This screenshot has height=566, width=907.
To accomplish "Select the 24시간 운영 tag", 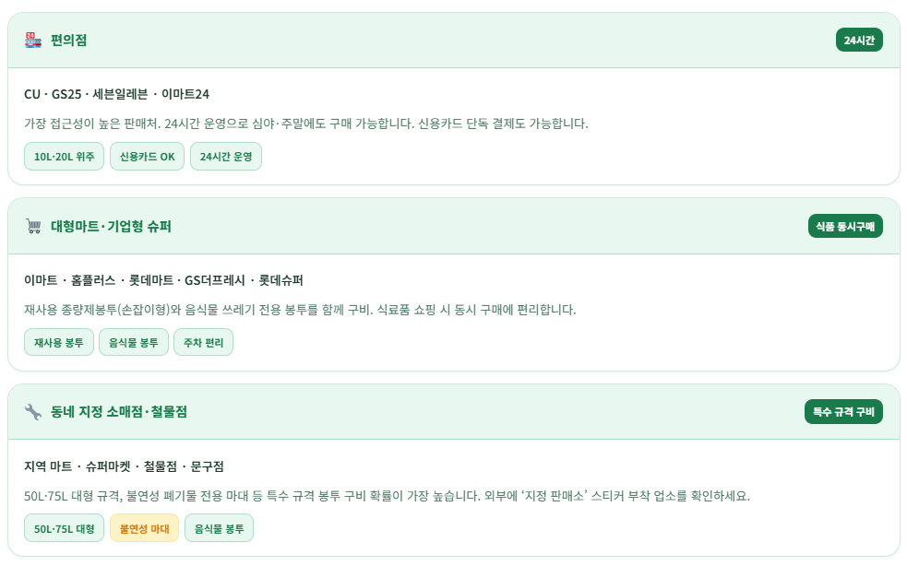I will [x=226, y=157].
